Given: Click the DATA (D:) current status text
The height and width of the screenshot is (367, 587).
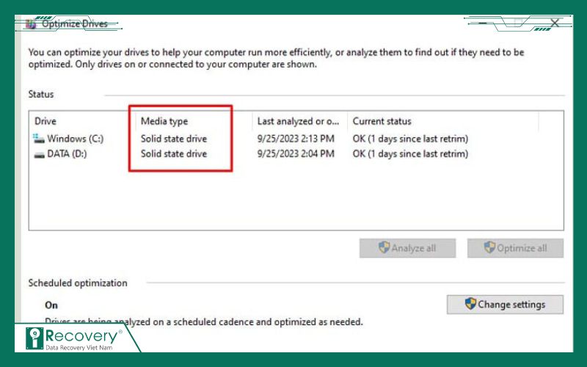Looking at the screenshot, I should tap(410, 154).
